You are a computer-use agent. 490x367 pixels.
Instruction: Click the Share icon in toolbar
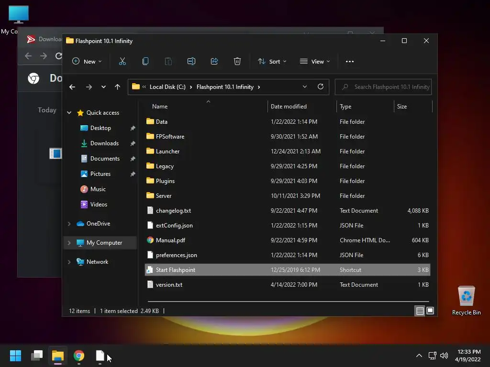coord(214,62)
